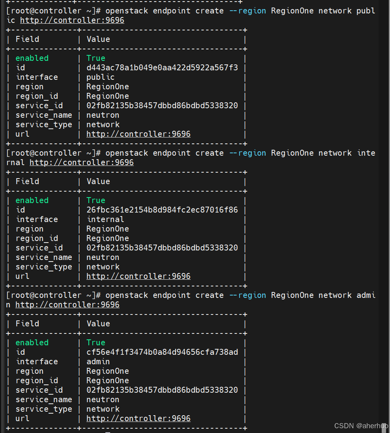Image resolution: width=390 pixels, height=433 pixels.
Task: Click the interface value "internal"
Action: click(x=105, y=219)
